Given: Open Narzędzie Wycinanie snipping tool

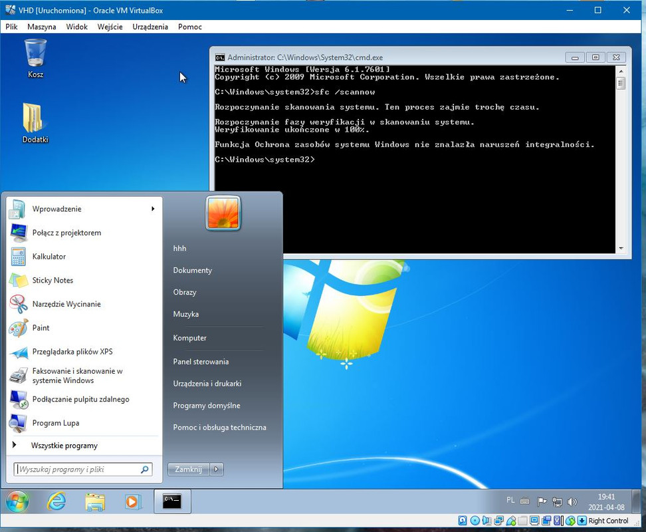Looking at the screenshot, I should tap(82, 304).
